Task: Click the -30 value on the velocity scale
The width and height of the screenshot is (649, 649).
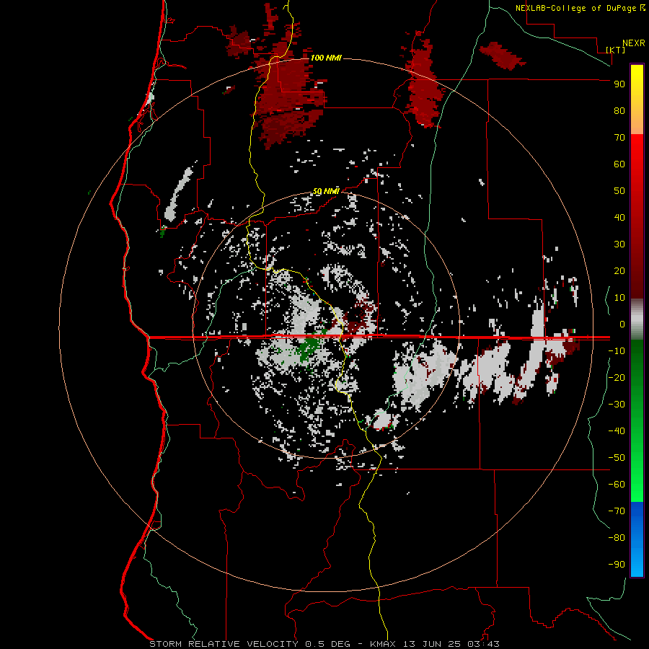Action: (x=617, y=405)
